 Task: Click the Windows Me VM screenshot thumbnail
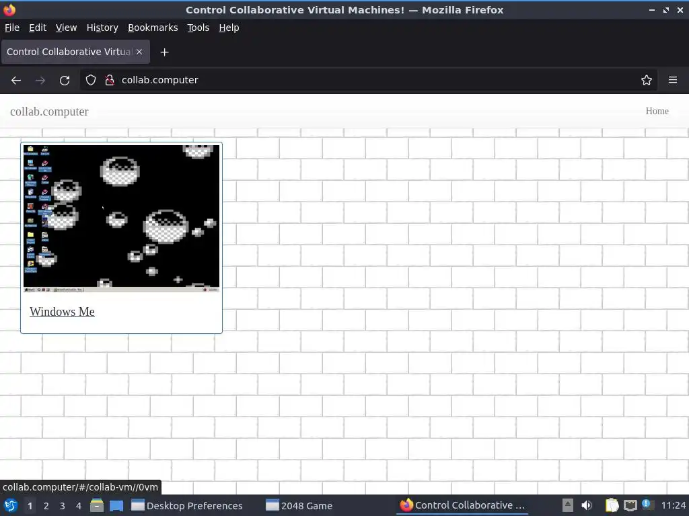121,218
